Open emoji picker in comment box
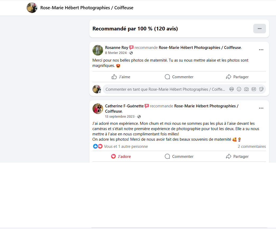Image resolution: width=276 pixels, height=229 pixels. [239, 89]
